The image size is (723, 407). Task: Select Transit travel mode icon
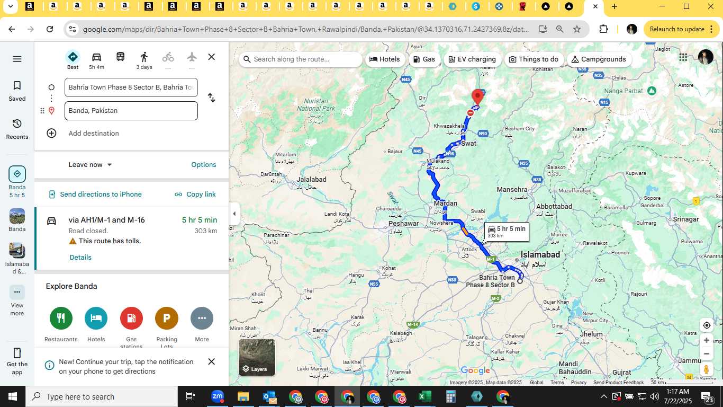(121, 57)
